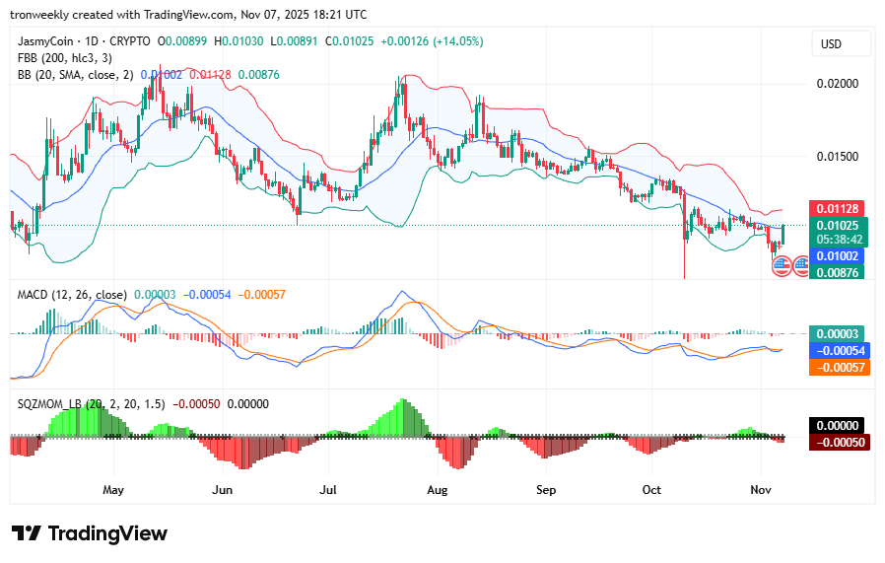Click the TradingView logo at bottom left
Screen dimensions: 885x563
pyautogui.click(x=91, y=533)
